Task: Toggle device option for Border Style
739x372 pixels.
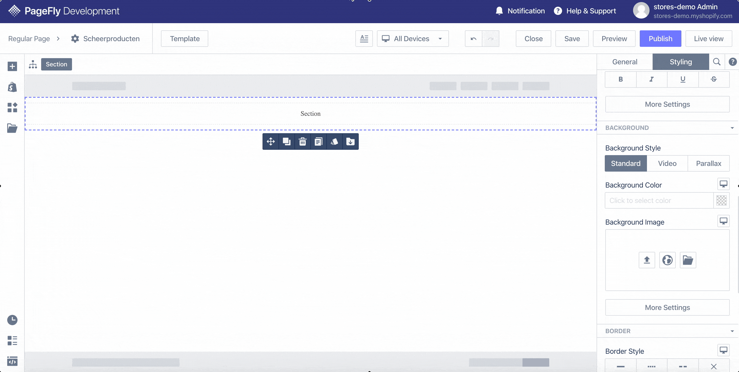Action: [723, 350]
